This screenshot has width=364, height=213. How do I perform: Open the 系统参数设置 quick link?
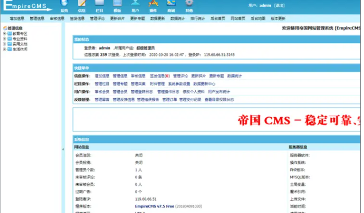pyautogui.click(x=179, y=84)
